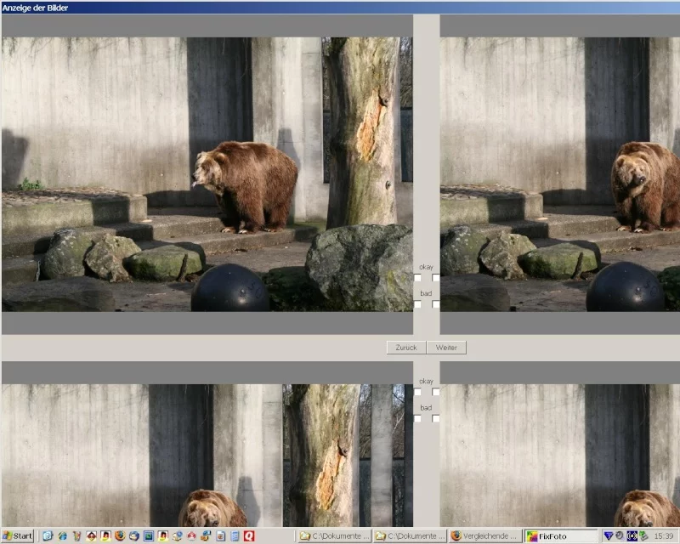Click the dark blue square tray icon
Image resolution: width=680 pixels, height=544 pixels.
[632, 536]
